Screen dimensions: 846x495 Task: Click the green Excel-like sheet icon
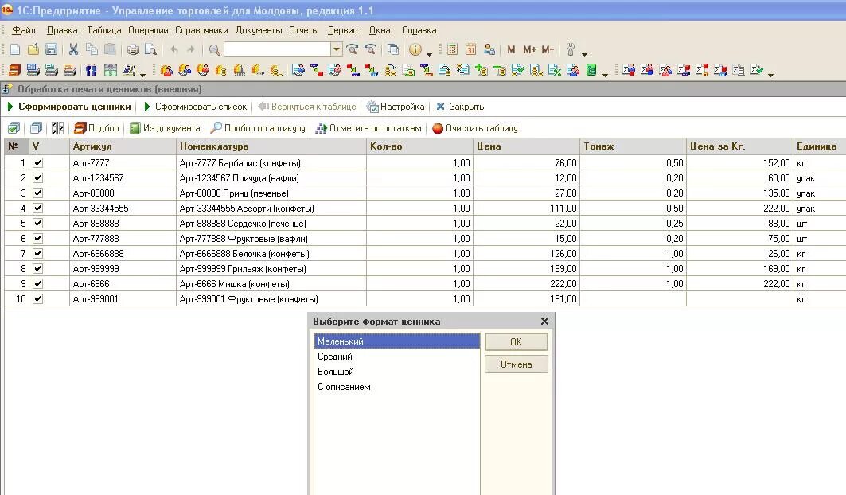[591, 70]
